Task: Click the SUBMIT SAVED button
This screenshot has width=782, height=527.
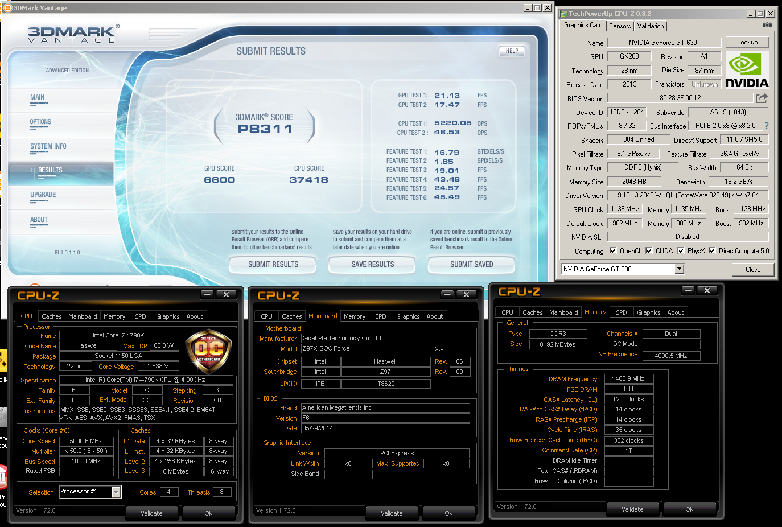Action: click(472, 265)
